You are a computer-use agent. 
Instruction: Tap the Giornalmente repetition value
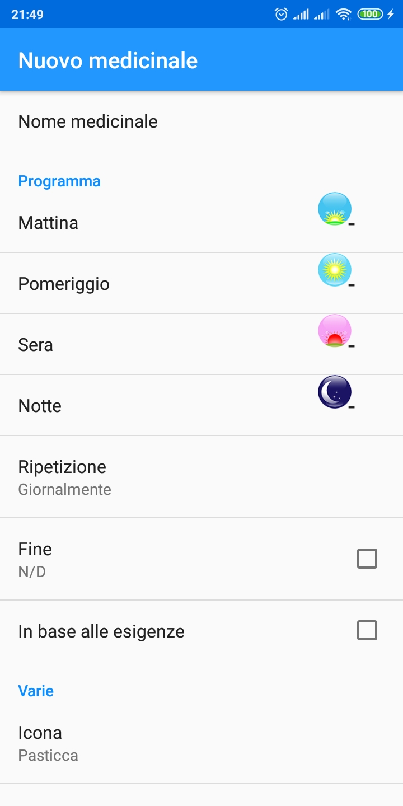tap(64, 490)
